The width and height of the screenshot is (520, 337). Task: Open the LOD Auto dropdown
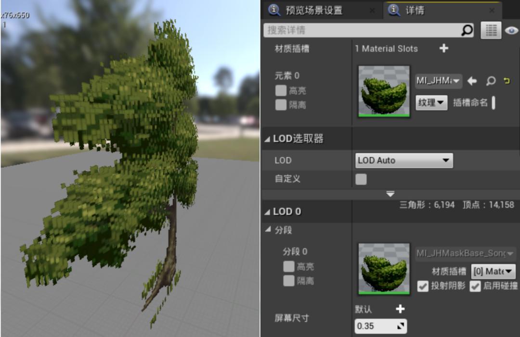coord(403,161)
